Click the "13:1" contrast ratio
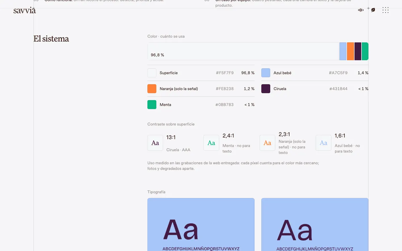 pyautogui.click(x=171, y=137)
